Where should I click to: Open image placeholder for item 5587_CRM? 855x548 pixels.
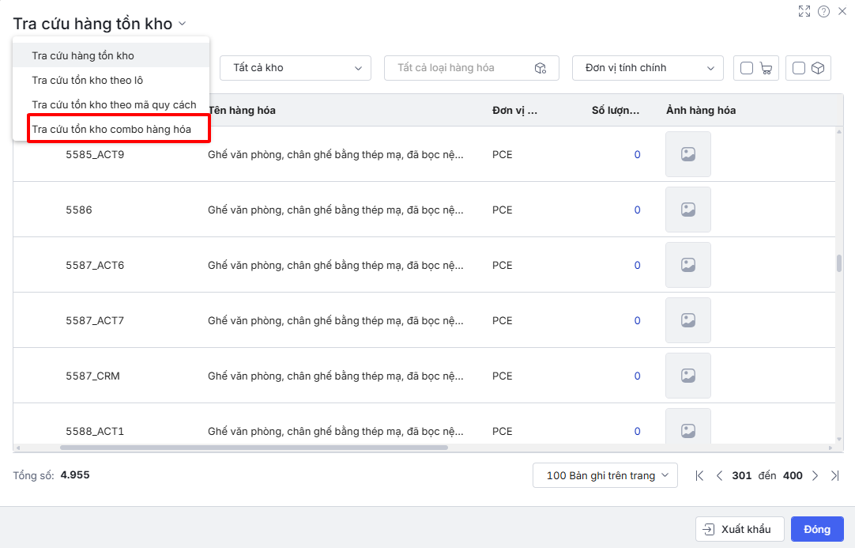[x=687, y=376]
